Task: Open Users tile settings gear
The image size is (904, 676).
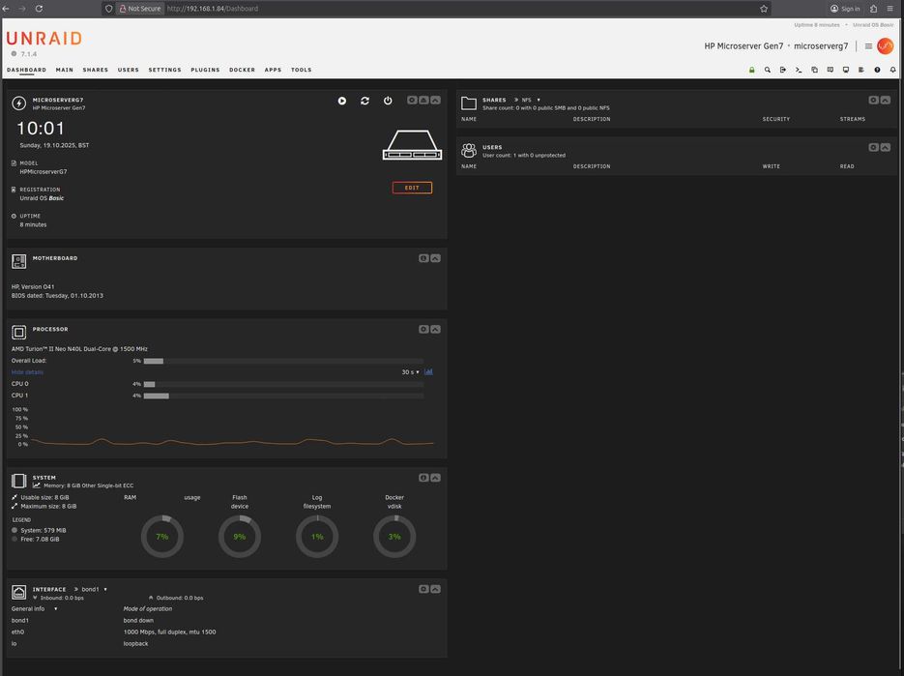Action: [x=873, y=147]
